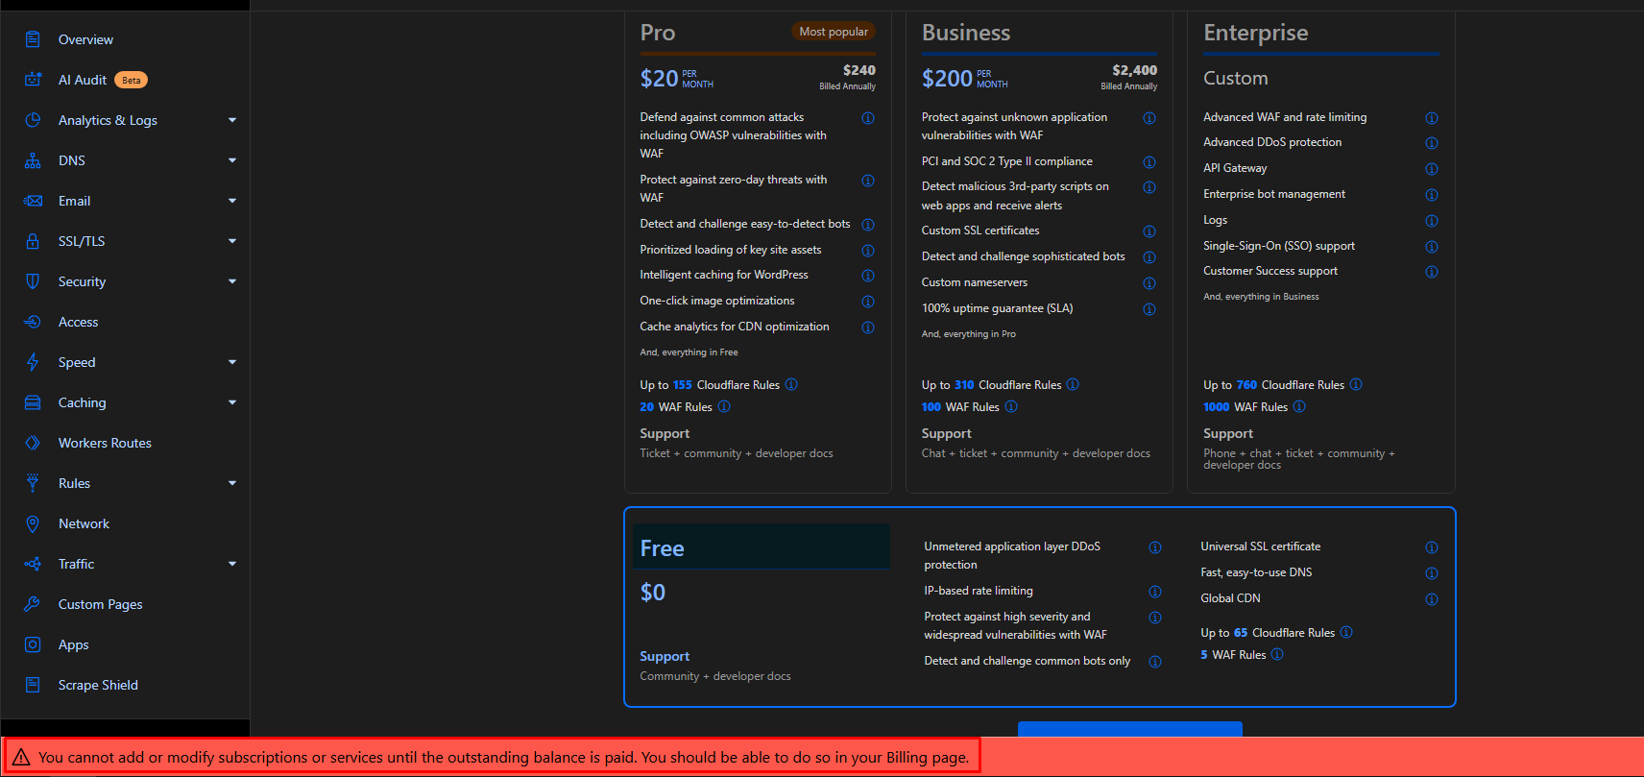Image resolution: width=1644 pixels, height=777 pixels.
Task: Show info for Enterprise bot management
Action: (x=1432, y=195)
